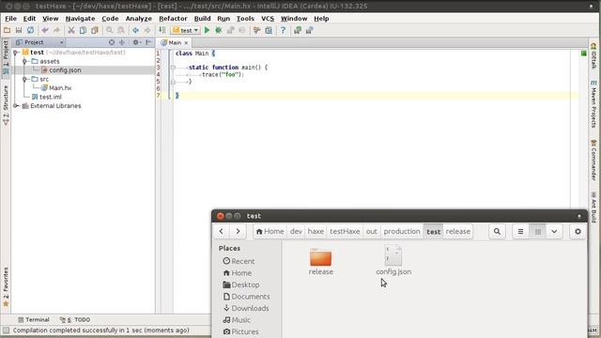
Task: Collapse the test root node in project tree
Action: [x=16, y=53]
